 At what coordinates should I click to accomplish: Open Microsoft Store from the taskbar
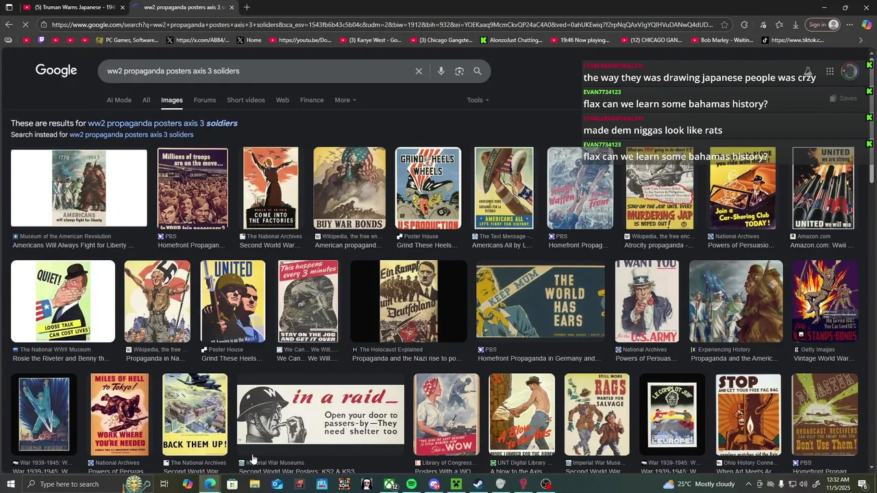[x=232, y=484]
